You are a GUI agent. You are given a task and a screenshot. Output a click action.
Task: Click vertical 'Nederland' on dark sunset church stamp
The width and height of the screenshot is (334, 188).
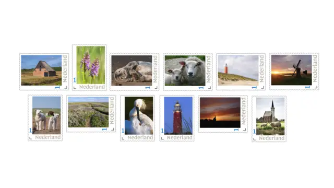pos(244,111)
